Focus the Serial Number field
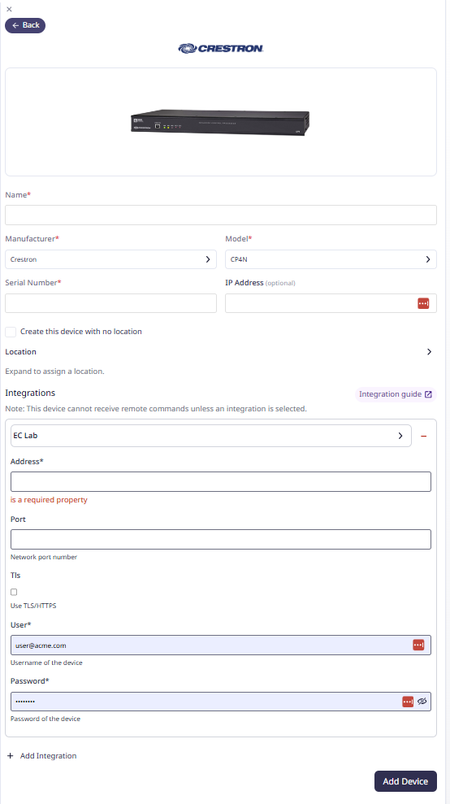450x804 pixels. 110,303
